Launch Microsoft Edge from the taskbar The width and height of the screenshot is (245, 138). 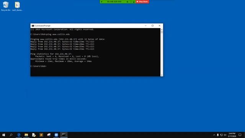19,135
